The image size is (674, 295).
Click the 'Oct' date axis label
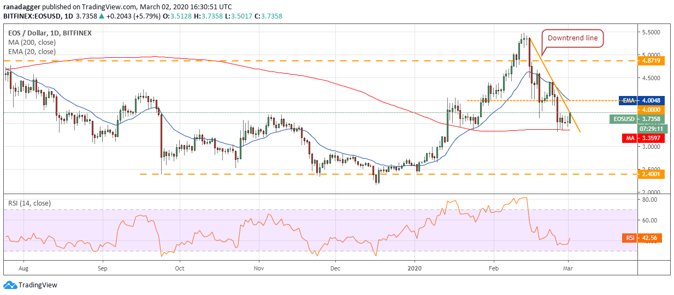click(180, 269)
